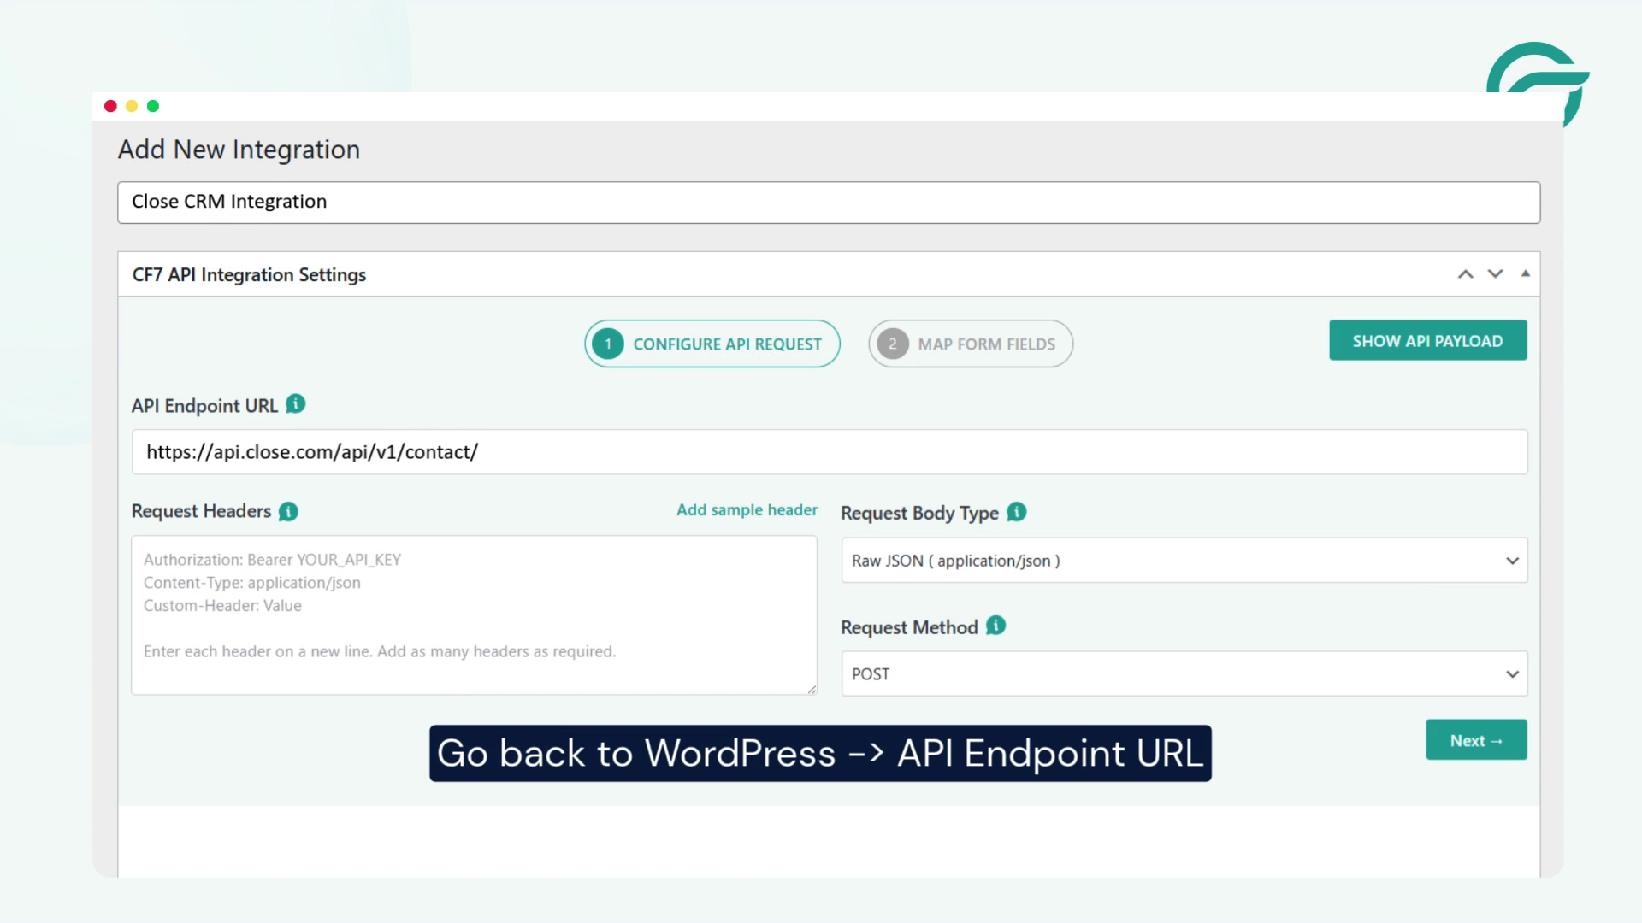Screen dimensions: 1642x923
Task: Click the Request Method info icon
Action: click(x=995, y=626)
